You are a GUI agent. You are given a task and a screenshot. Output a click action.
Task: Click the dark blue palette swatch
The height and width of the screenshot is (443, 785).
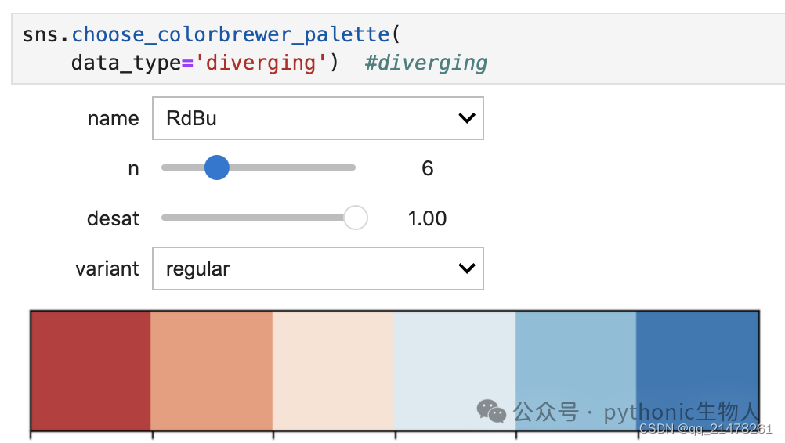pos(697,370)
